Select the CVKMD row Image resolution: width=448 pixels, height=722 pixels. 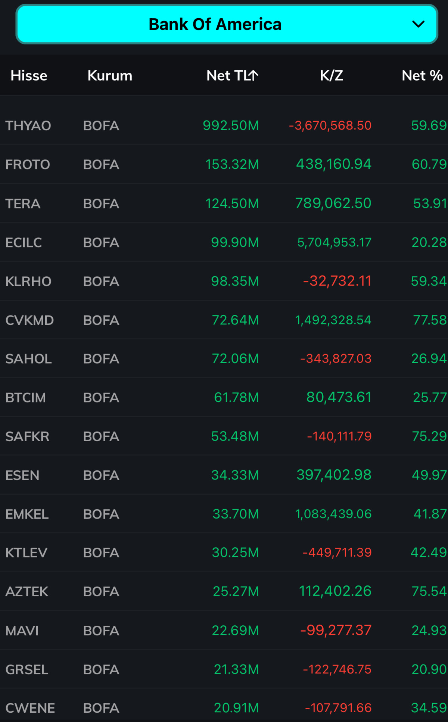click(x=224, y=320)
